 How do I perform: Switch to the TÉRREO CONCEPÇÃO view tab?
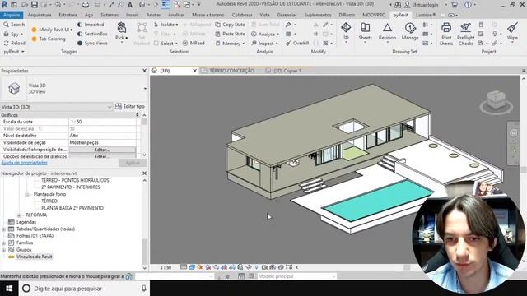pyautogui.click(x=231, y=71)
